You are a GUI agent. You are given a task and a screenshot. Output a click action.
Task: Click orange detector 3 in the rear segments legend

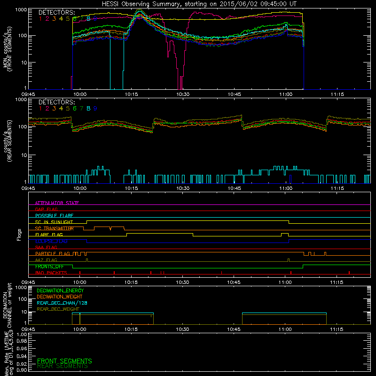tap(54, 109)
